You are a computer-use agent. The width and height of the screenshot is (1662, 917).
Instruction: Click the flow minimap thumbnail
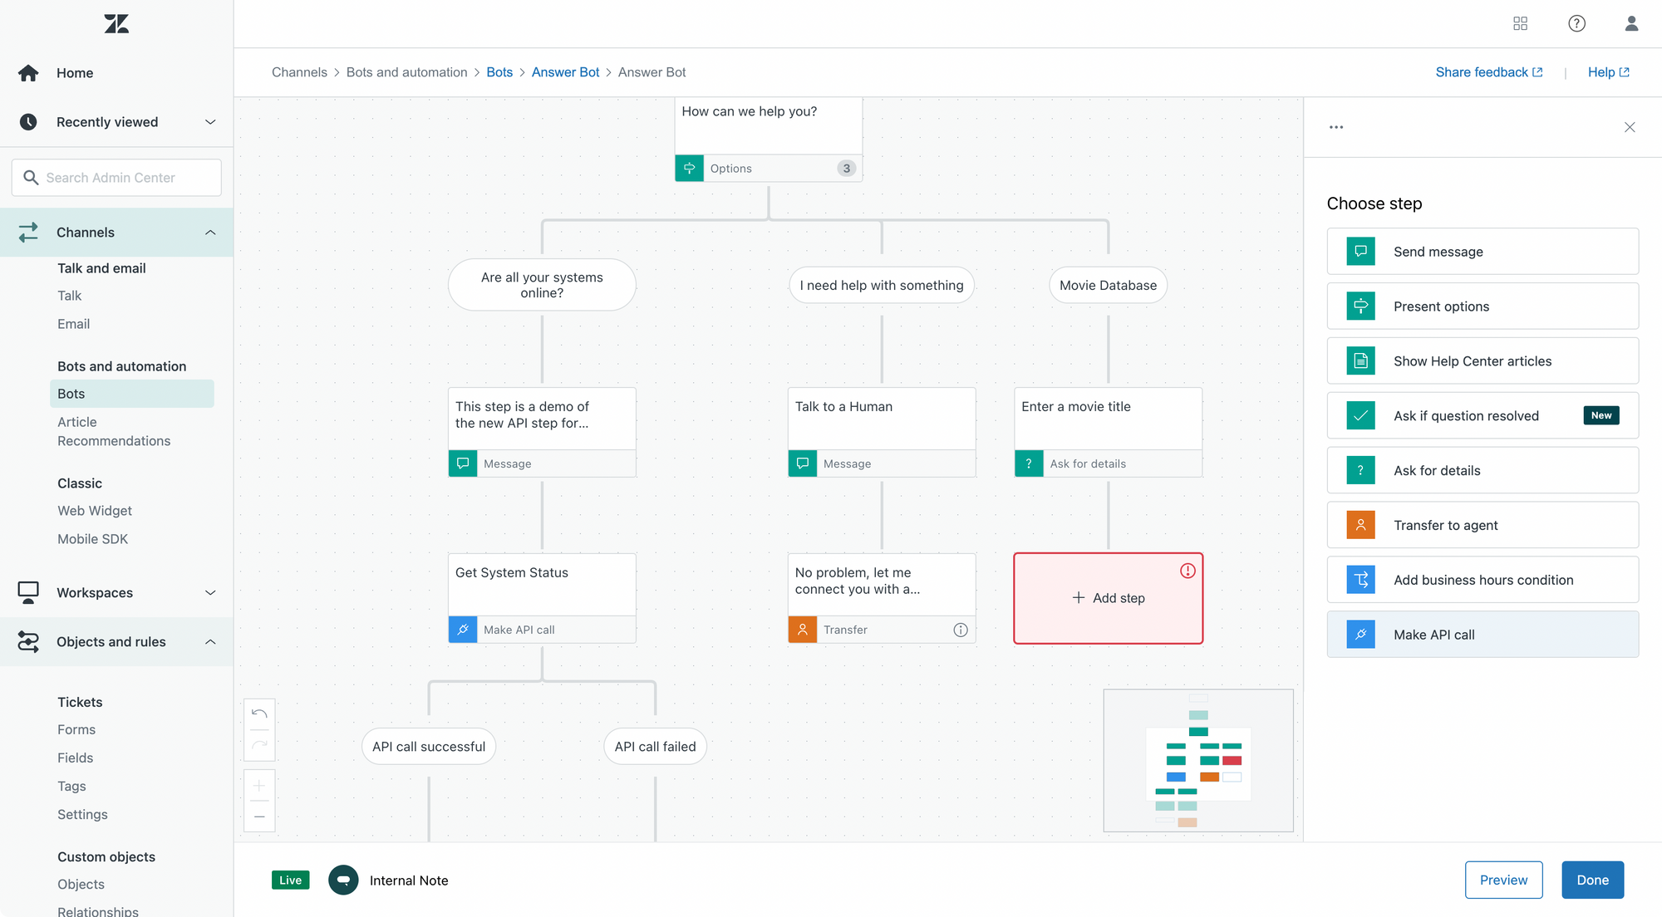pyautogui.click(x=1197, y=760)
